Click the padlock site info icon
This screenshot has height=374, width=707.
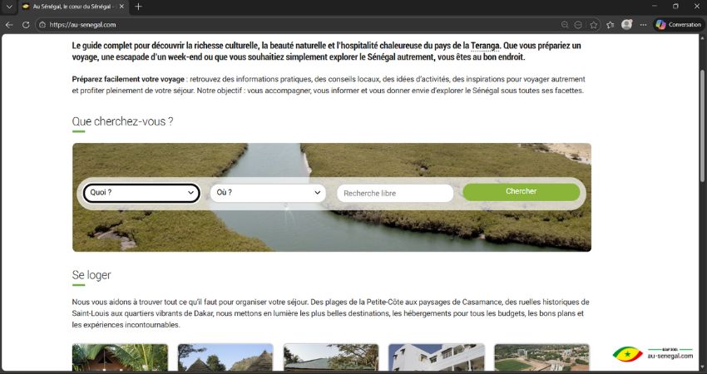(x=42, y=25)
